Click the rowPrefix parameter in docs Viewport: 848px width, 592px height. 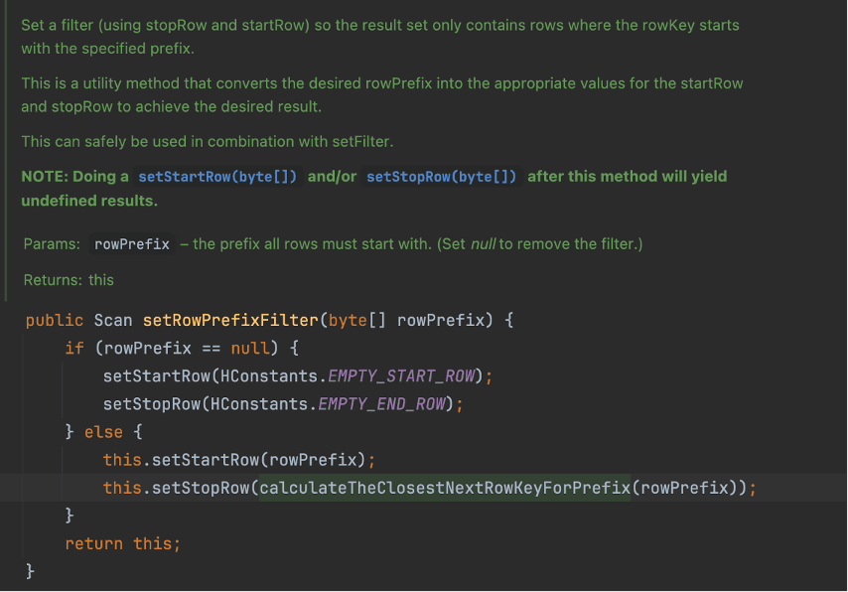(x=132, y=244)
